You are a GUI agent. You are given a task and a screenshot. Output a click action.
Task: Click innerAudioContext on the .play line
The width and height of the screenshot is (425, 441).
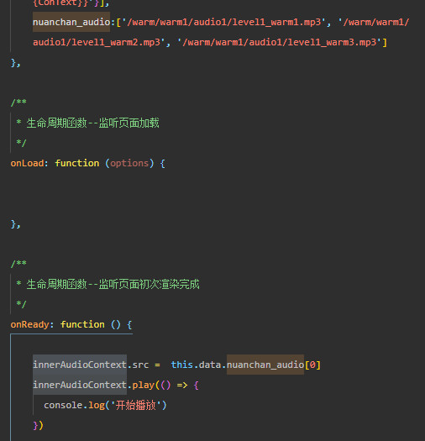tap(80, 385)
